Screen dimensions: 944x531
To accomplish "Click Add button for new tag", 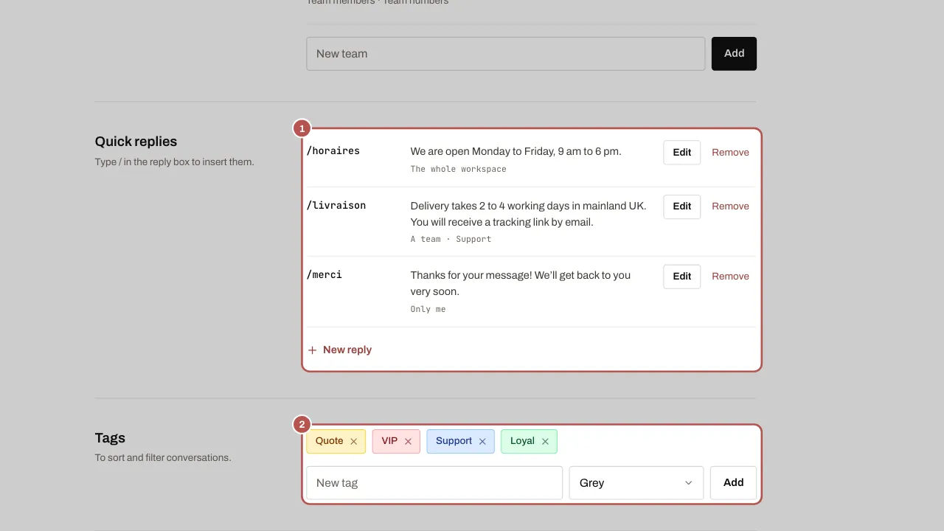I will pos(733,483).
